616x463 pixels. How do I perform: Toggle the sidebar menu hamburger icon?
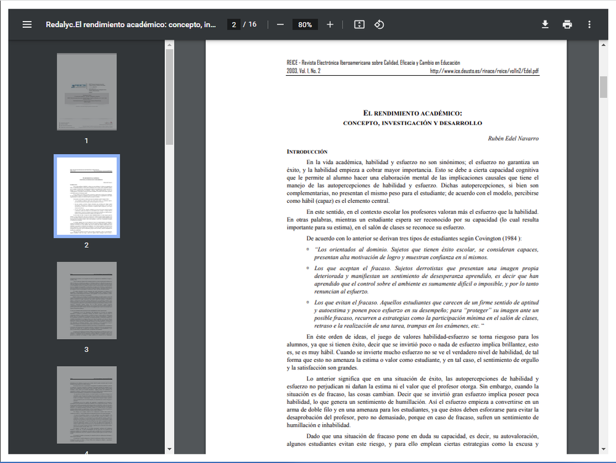(27, 24)
